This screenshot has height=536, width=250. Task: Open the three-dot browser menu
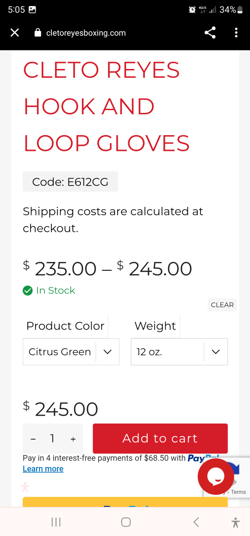pos(236,33)
